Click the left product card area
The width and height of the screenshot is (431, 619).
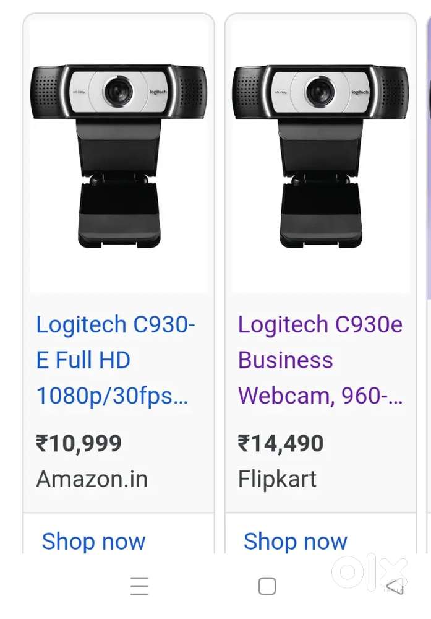[x=117, y=279]
